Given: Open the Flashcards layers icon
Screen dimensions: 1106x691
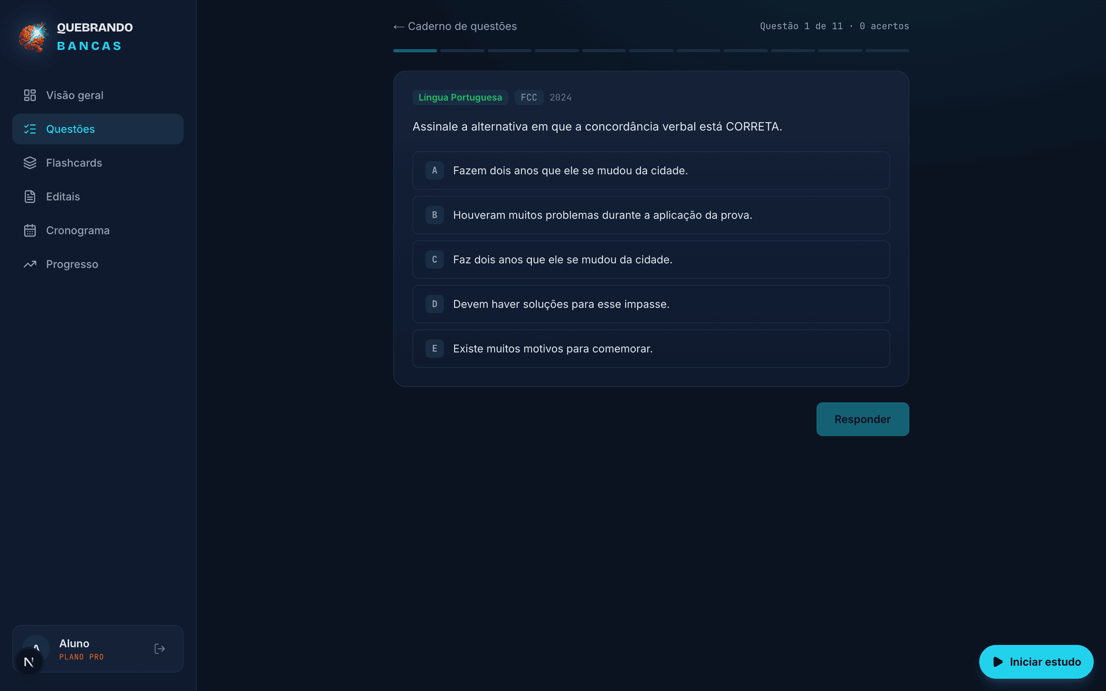Looking at the screenshot, I should [x=30, y=163].
